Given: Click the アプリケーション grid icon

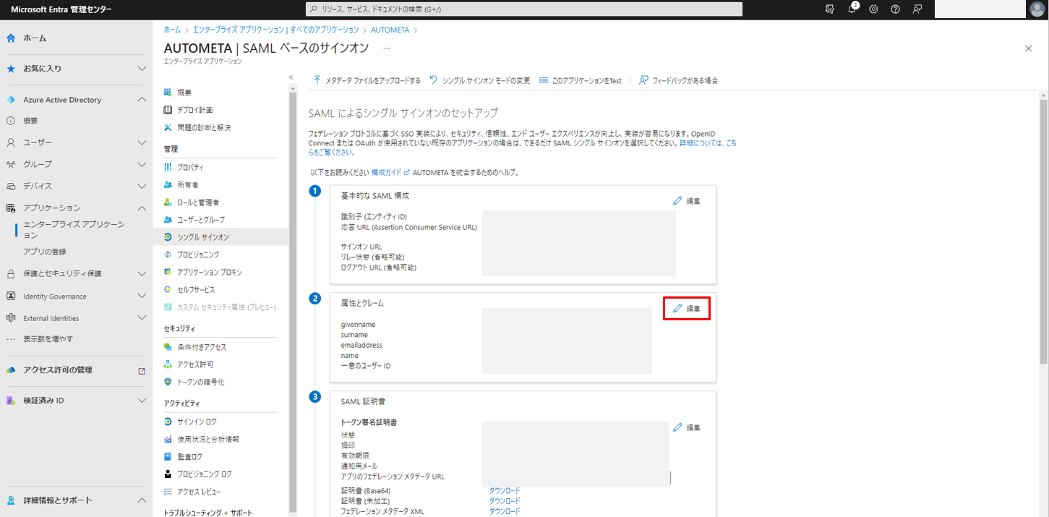Looking at the screenshot, I should click(11, 208).
